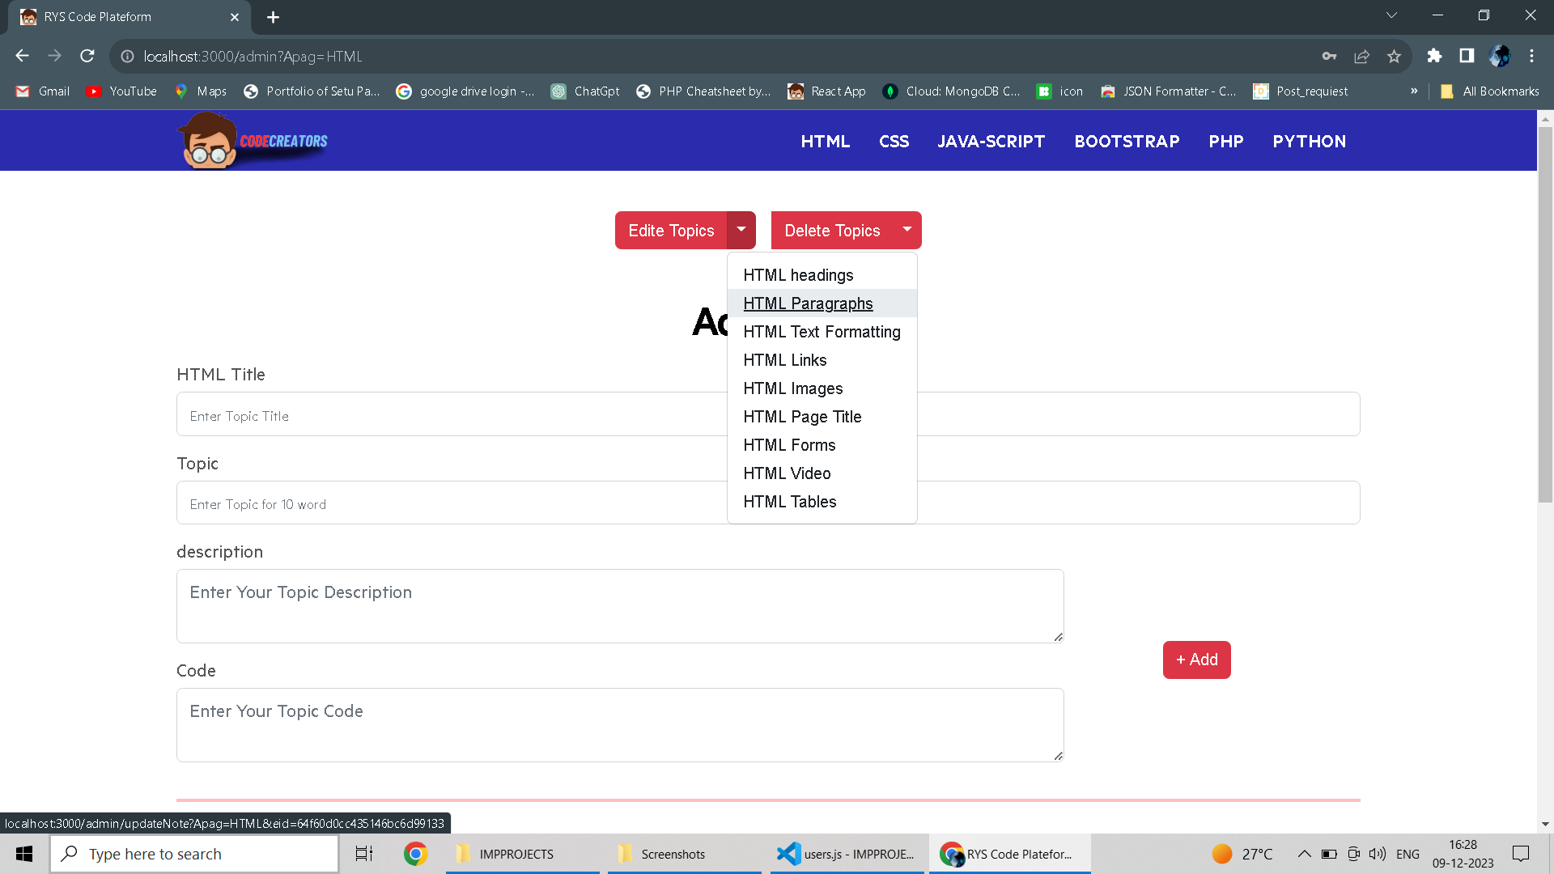1554x874 pixels.
Task: Expand the Delete Topics dropdown arrow
Action: [907, 230]
